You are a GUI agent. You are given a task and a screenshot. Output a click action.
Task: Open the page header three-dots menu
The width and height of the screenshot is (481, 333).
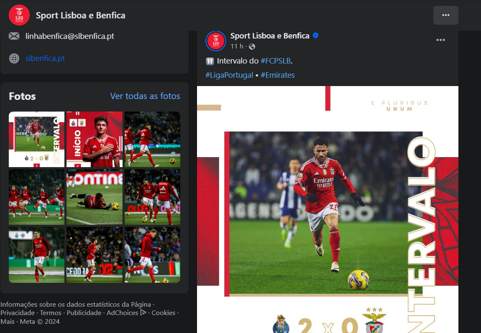(446, 15)
